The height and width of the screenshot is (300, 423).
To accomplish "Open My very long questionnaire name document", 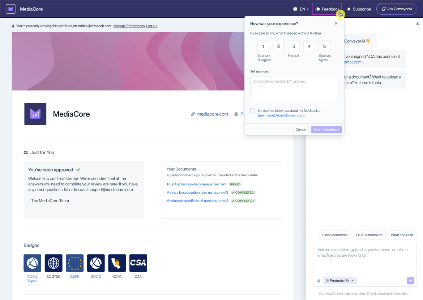I will pos(197,193).
